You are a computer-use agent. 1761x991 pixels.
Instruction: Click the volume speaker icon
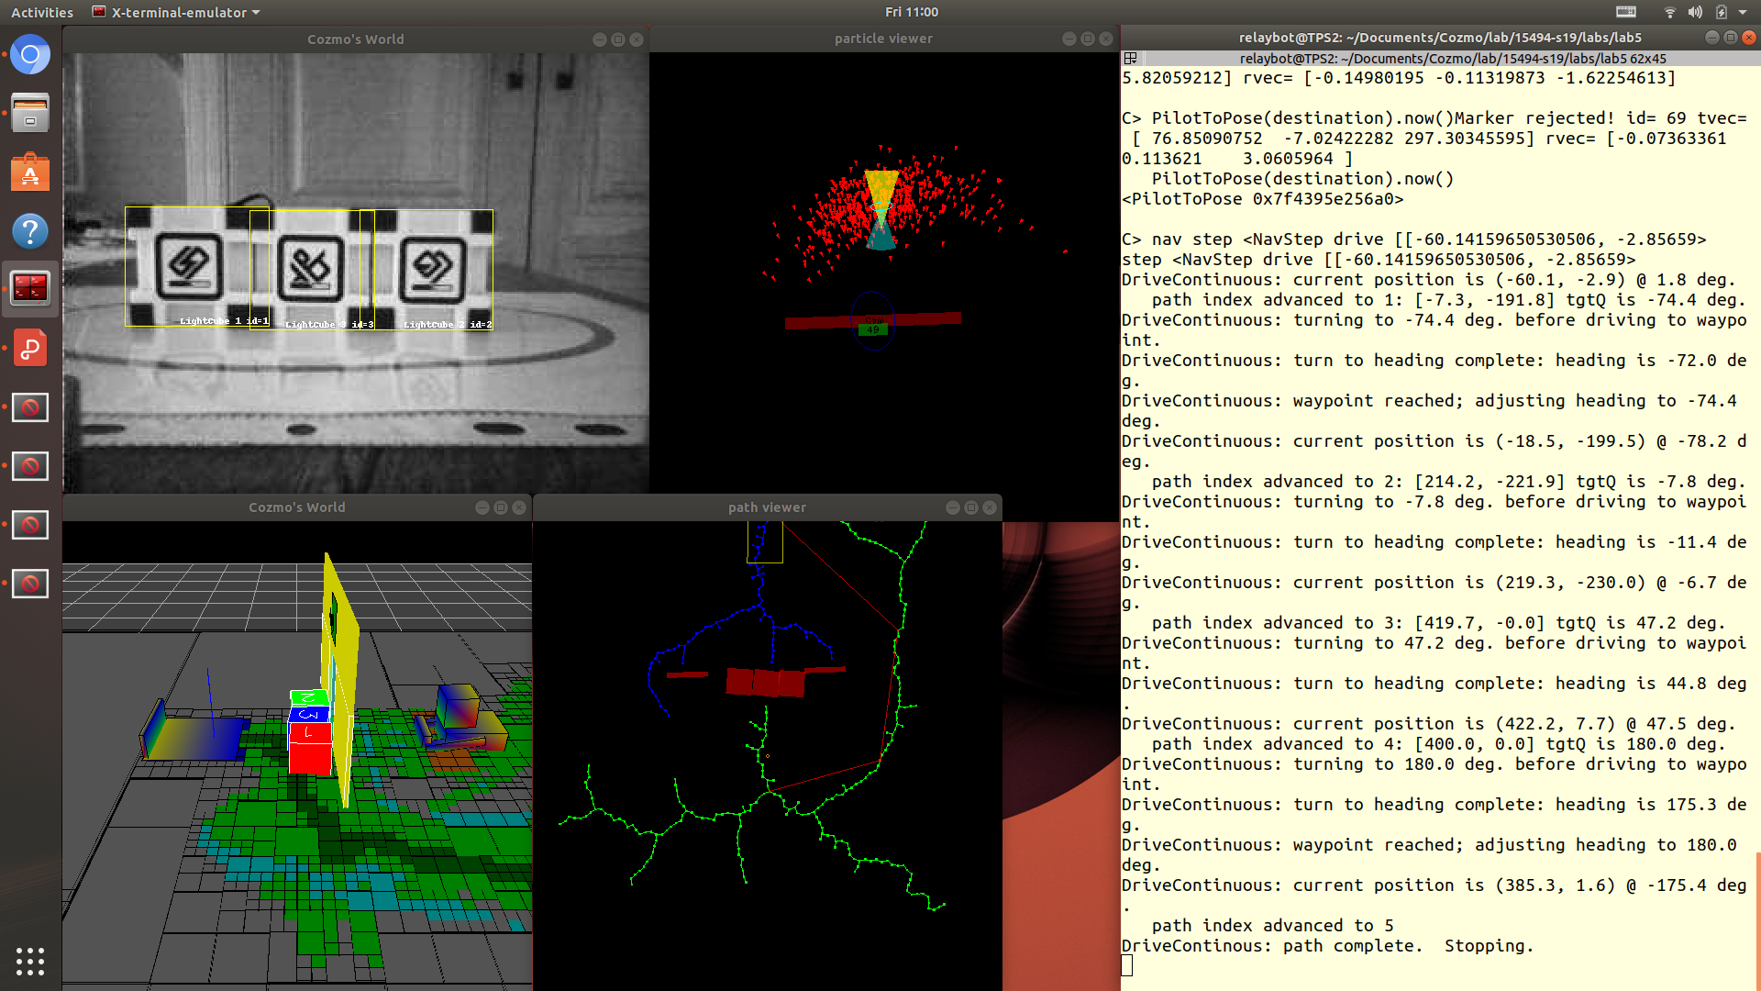pos(1695,12)
